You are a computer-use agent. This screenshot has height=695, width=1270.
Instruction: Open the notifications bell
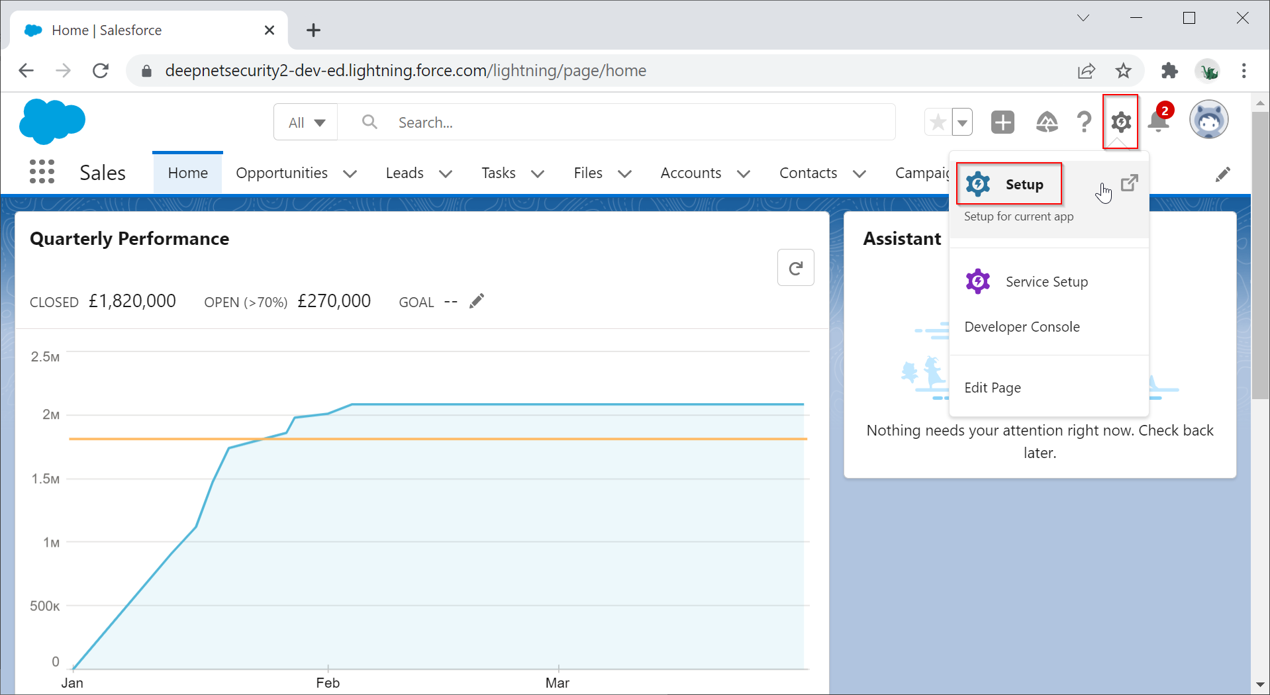pos(1158,122)
